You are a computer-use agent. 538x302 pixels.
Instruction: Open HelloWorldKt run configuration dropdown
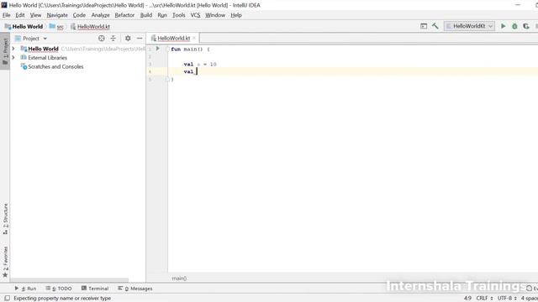tap(469, 26)
